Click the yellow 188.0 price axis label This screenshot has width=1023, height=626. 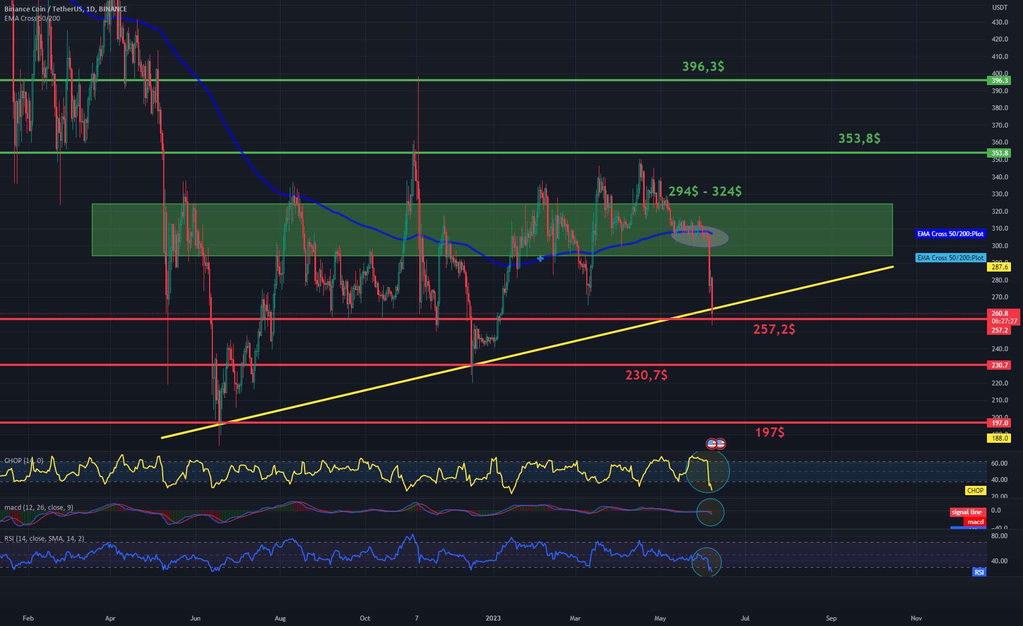(999, 438)
